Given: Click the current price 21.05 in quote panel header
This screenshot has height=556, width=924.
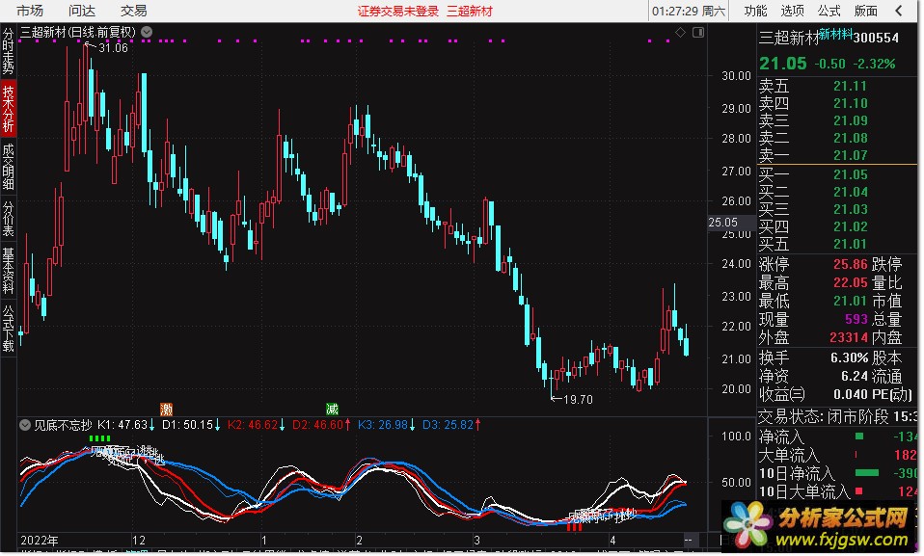Looking at the screenshot, I should coord(782,63).
